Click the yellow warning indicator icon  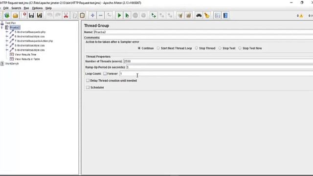(x=301, y=16)
